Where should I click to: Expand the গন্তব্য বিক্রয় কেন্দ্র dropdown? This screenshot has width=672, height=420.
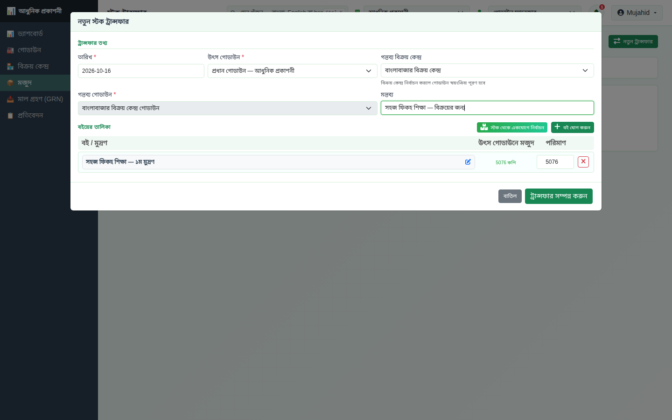click(x=487, y=70)
